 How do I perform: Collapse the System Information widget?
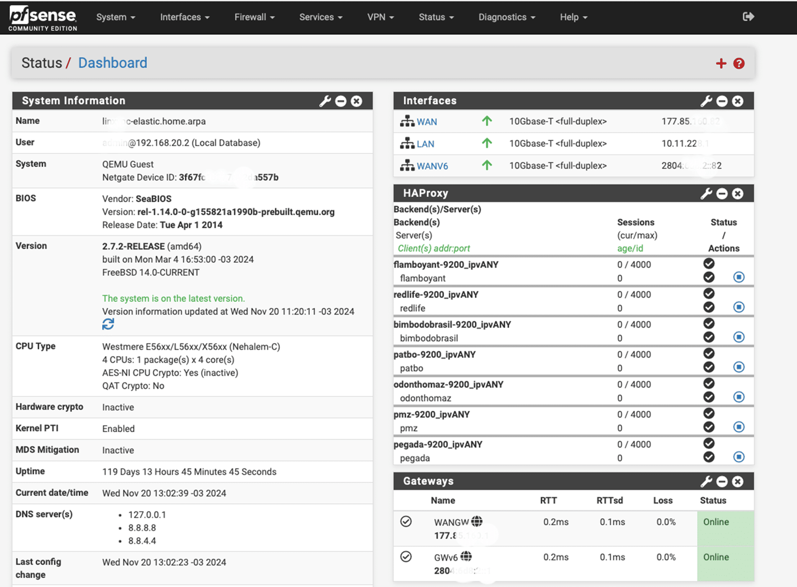341,101
